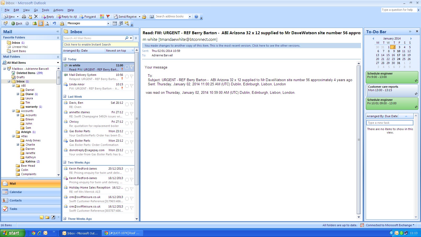The width and height of the screenshot is (421, 237).
Task: Switch to Calendar in navigation pane
Action: pos(16,192)
